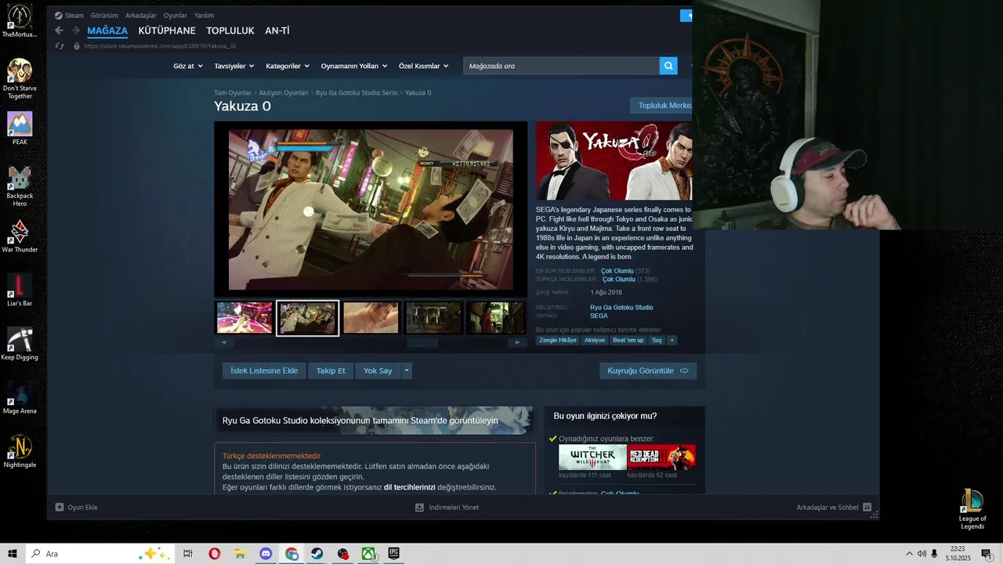Screen dimensions: 1003x564
Task: Select the third screenshot thumbnail, shirtless man
Action: (x=371, y=318)
